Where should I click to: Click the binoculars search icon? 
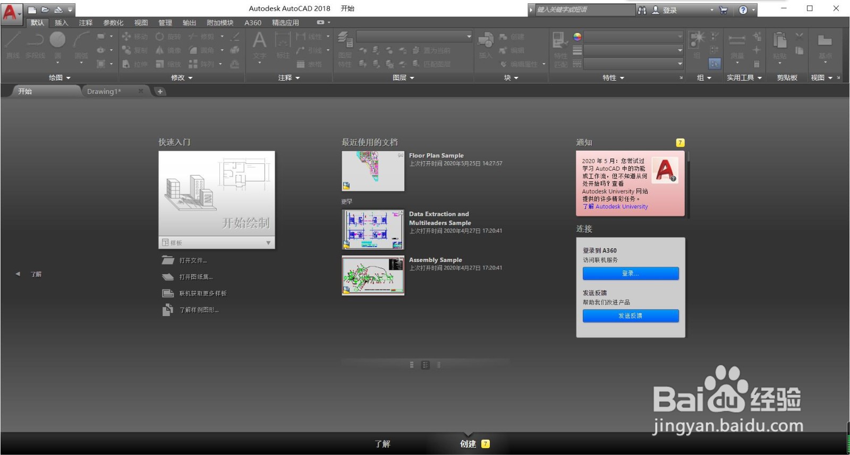(642, 10)
